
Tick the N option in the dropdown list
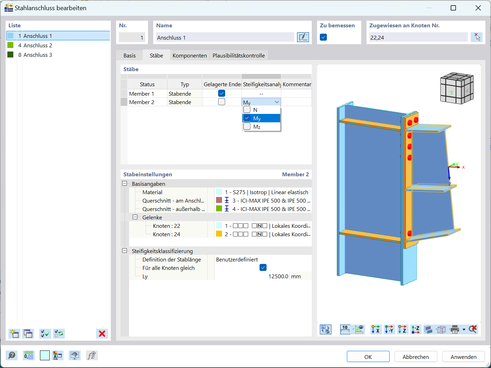[247, 110]
